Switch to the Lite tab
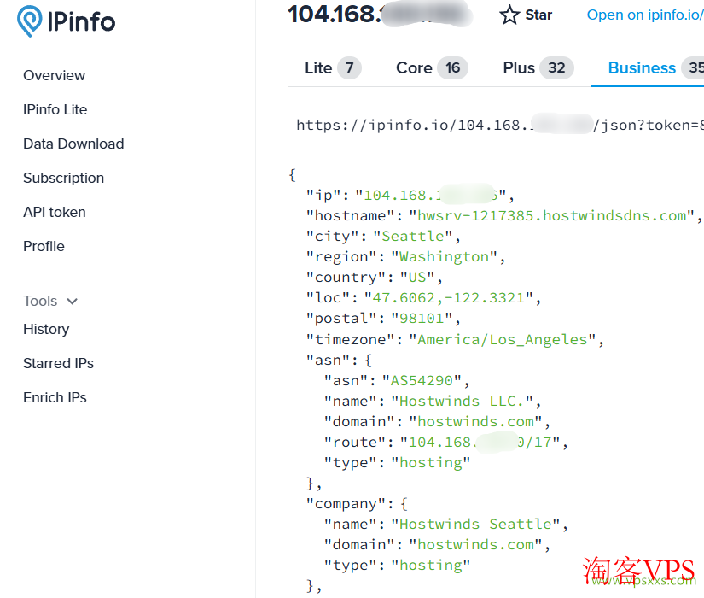Image resolution: width=704 pixels, height=598 pixels. [x=332, y=68]
